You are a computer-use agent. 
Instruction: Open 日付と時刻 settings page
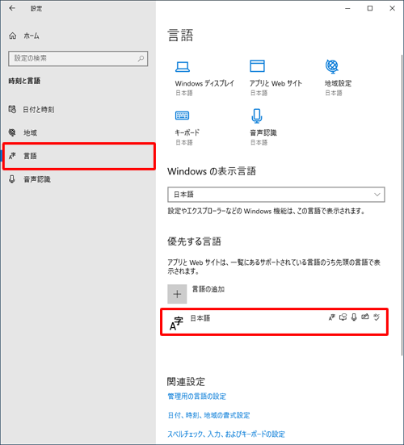38,110
